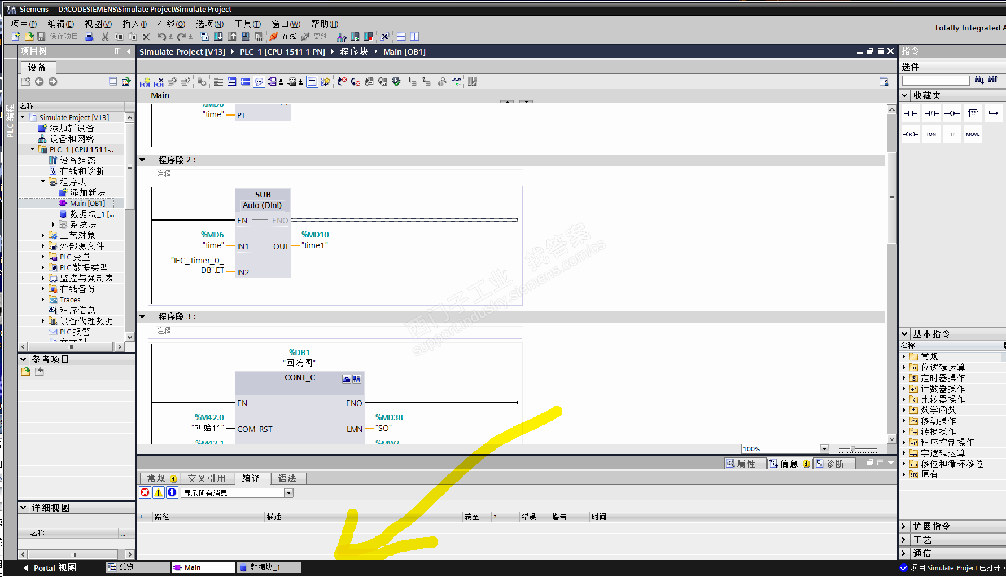Expand the 定时器操作 instruction folder
Screen dimensions: 1006x577
coord(904,378)
